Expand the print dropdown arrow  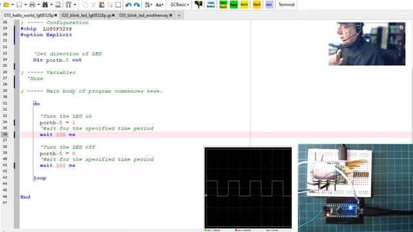tap(38, 5)
